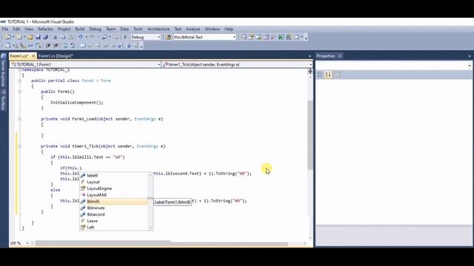Click the Decrease Indent icon

[48, 46]
